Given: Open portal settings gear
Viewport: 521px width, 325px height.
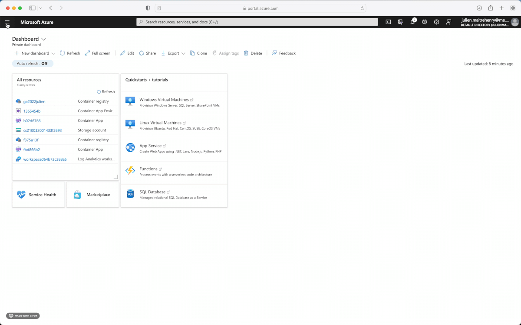Looking at the screenshot, I should pyautogui.click(x=425, y=22).
